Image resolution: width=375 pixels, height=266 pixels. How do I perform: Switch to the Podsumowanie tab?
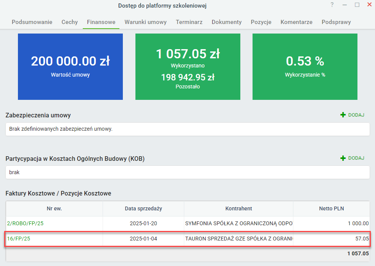click(32, 22)
